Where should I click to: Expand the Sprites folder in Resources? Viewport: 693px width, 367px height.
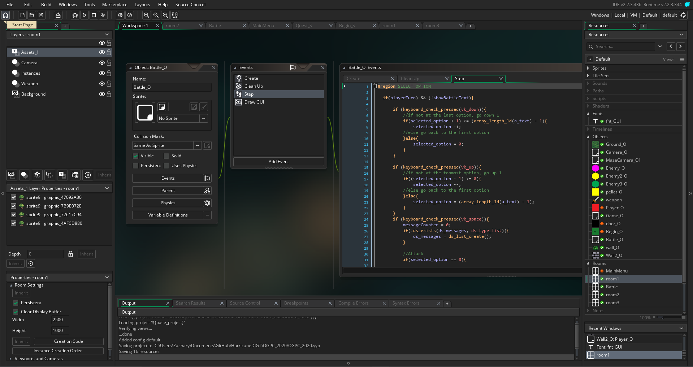tap(588, 68)
